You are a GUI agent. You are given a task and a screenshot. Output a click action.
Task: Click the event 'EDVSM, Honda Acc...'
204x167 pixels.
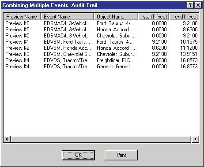[x=67, y=48]
